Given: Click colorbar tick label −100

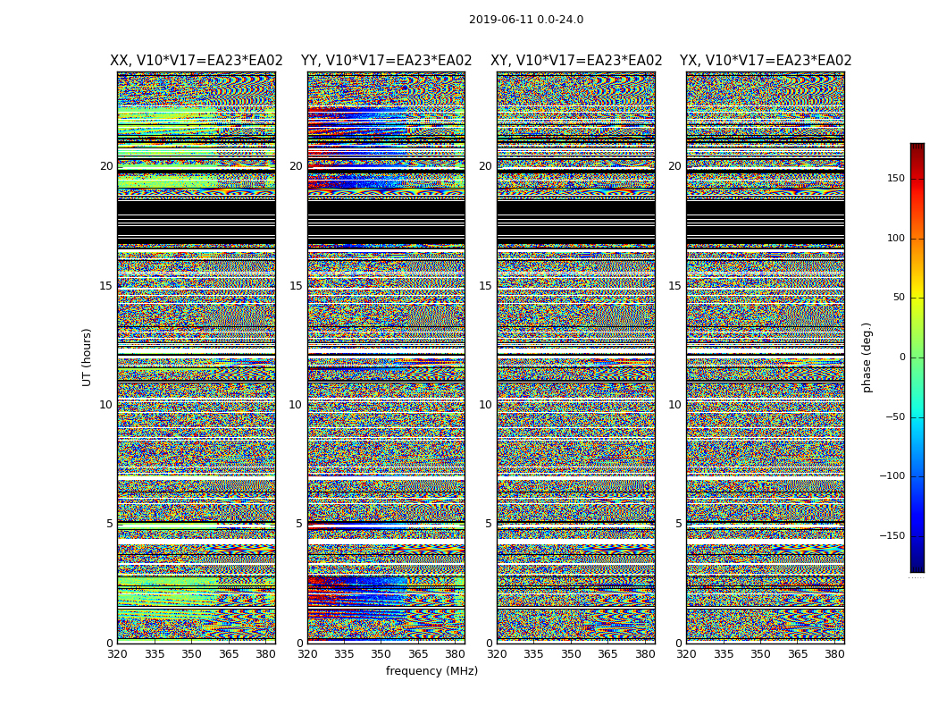Looking at the screenshot, I should coord(892,475).
